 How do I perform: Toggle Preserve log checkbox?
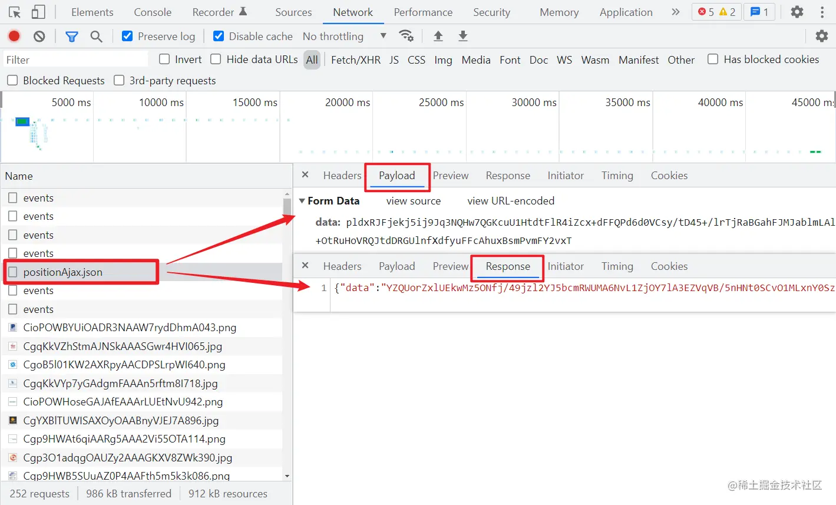(x=127, y=36)
